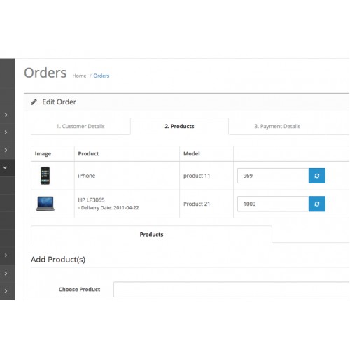Select the lower Products sub-tab
350x350 pixels.
(x=151, y=234)
